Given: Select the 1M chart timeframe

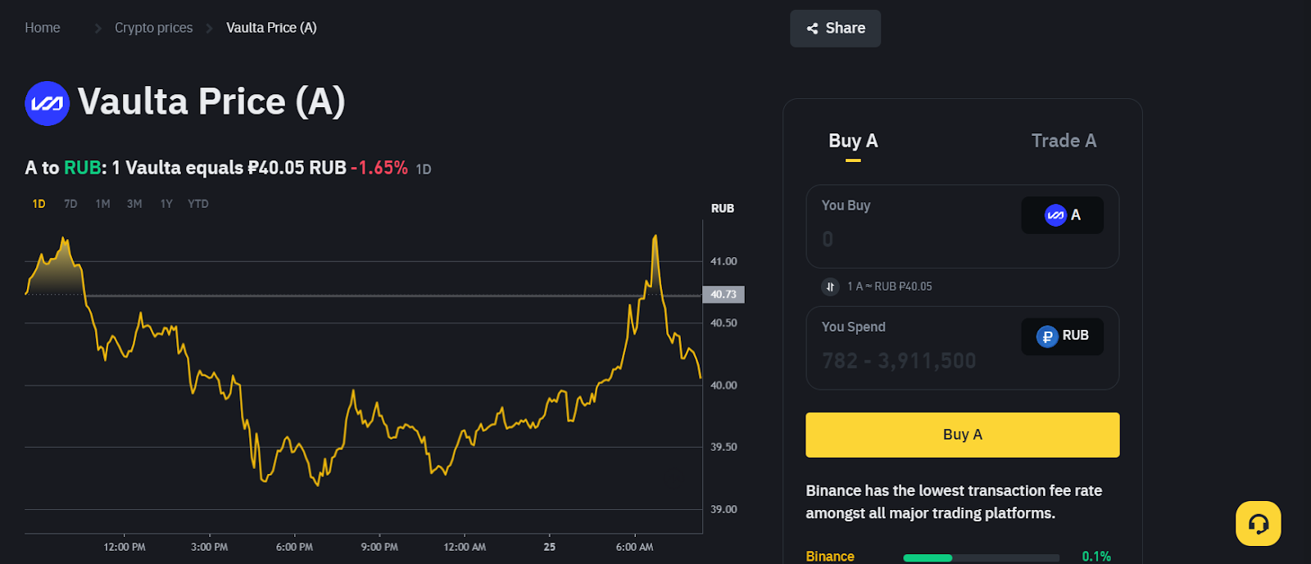Looking at the screenshot, I should (102, 204).
